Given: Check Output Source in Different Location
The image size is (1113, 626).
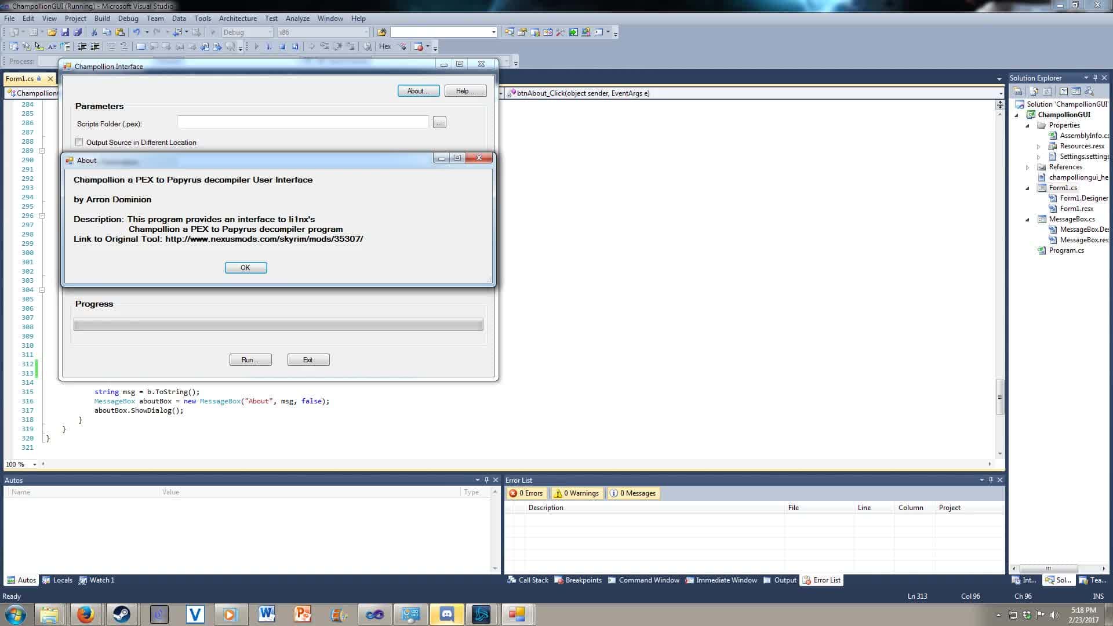Looking at the screenshot, I should coord(79,142).
